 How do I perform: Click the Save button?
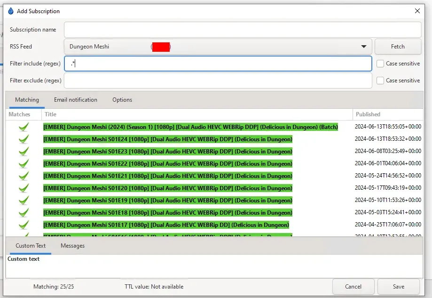[x=398, y=287]
